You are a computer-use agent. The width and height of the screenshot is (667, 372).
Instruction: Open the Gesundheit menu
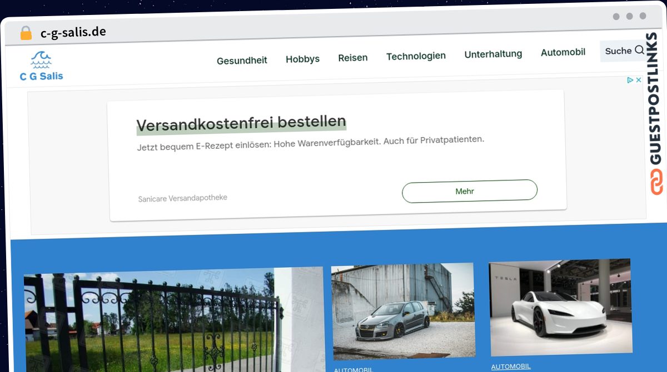click(x=242, y=61)
